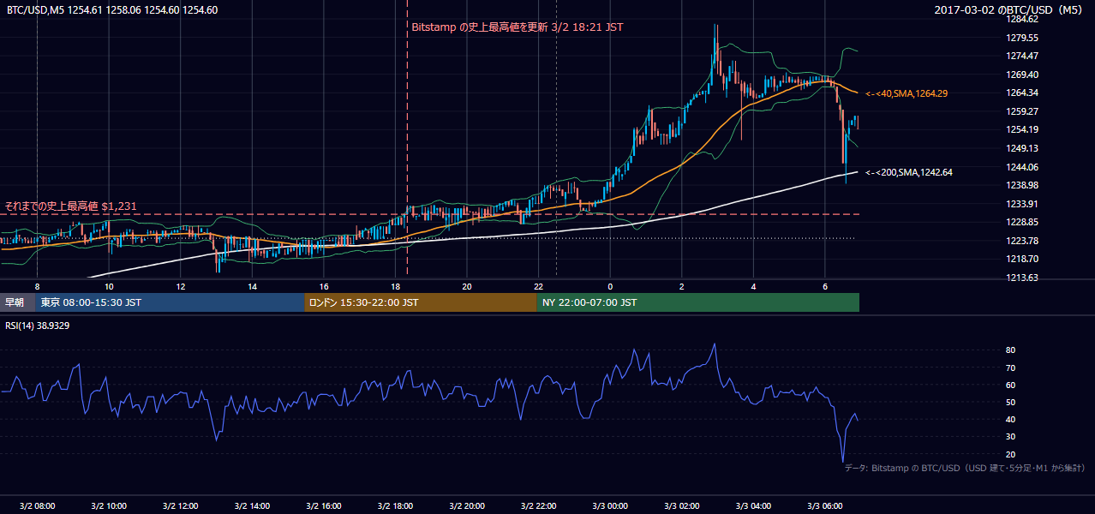Click the 3/2 10:00 time axis label
Screen dimensions: 1095x514
tap(109, 505)
